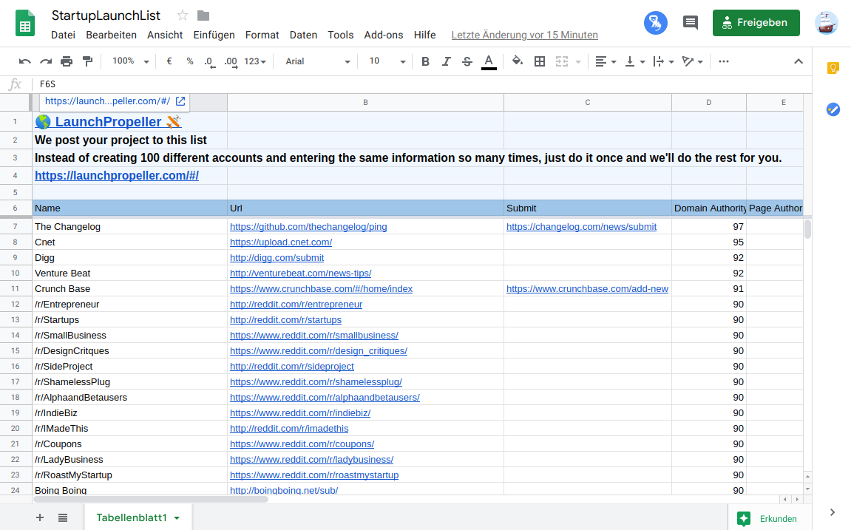Open the borders tool
851x530 pixels.
coord(539,61)
